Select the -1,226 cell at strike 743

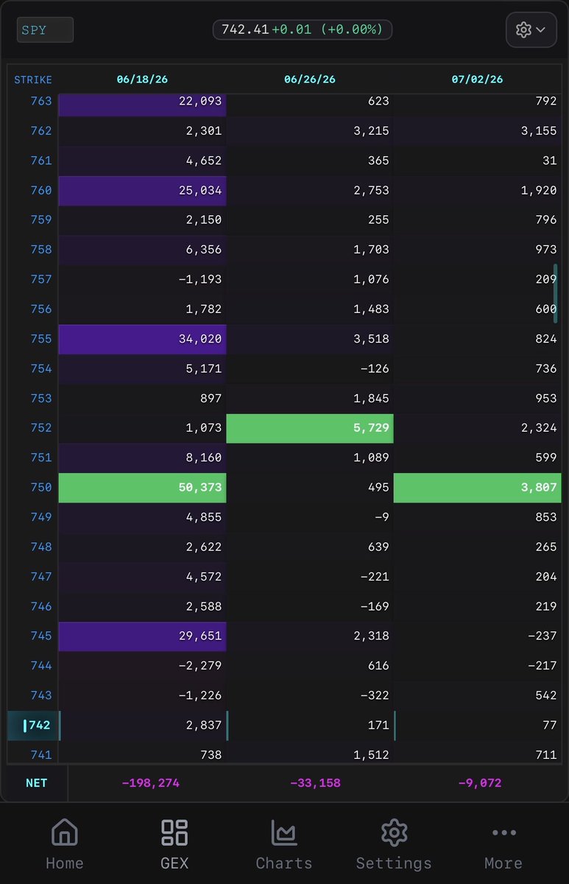(x=142, y=695)
